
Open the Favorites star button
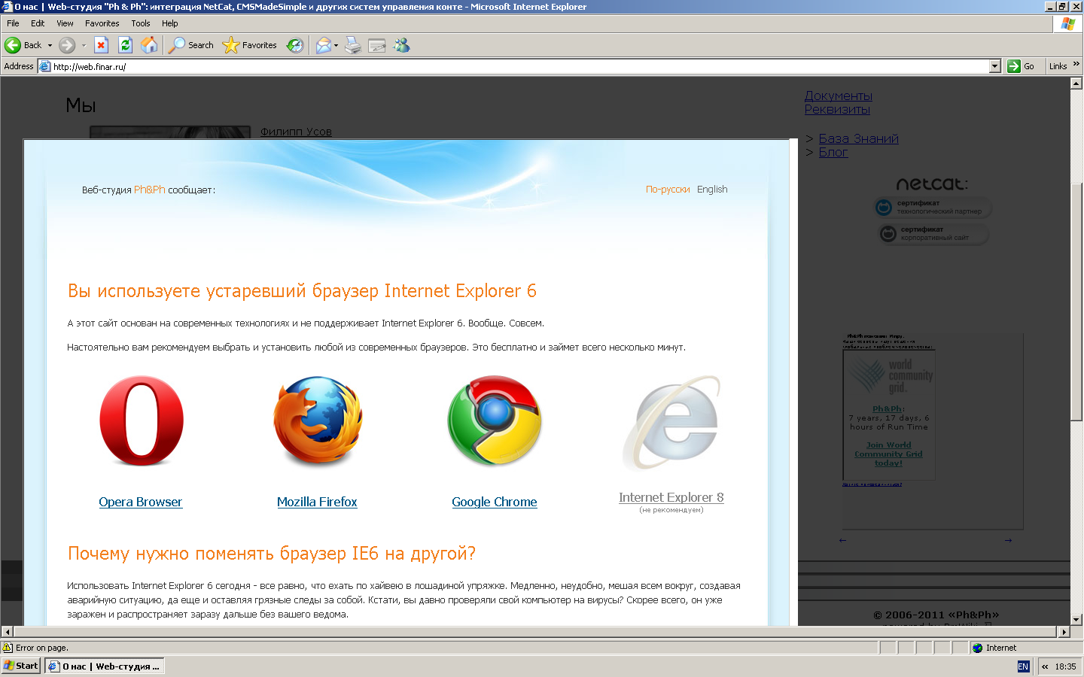pos(250,45)
